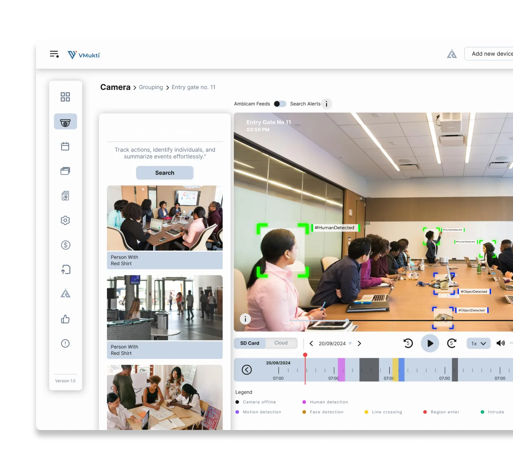This screenshot has height=469, width=513.
Task: Select the Camera breadcrumb link
Action: pyautogui.click(x=115, y=87)
